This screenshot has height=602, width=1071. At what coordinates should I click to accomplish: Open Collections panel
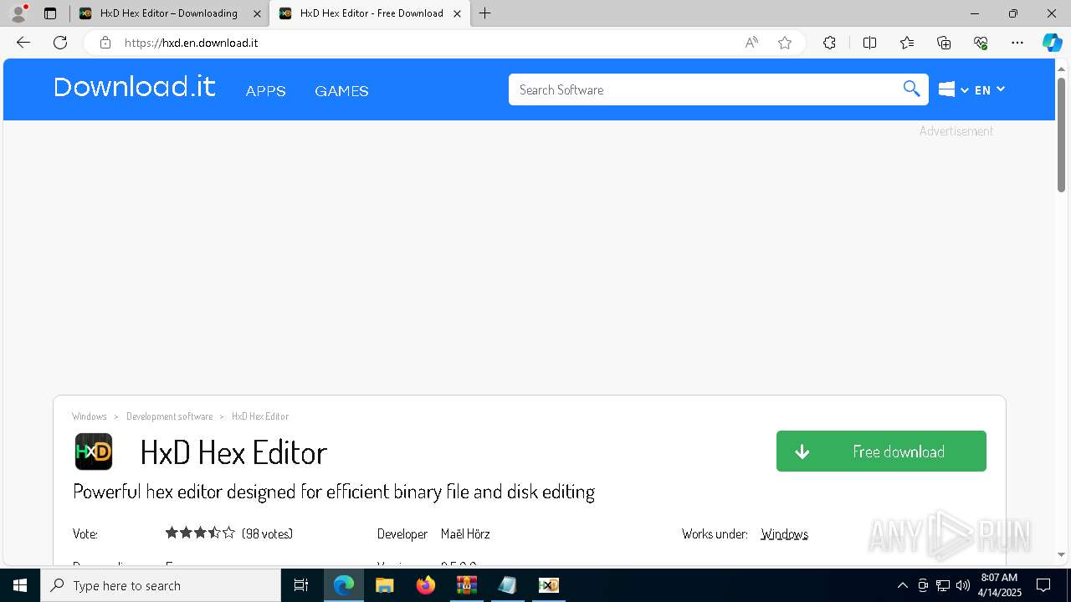pyautogui.click(x=944, y=43)
